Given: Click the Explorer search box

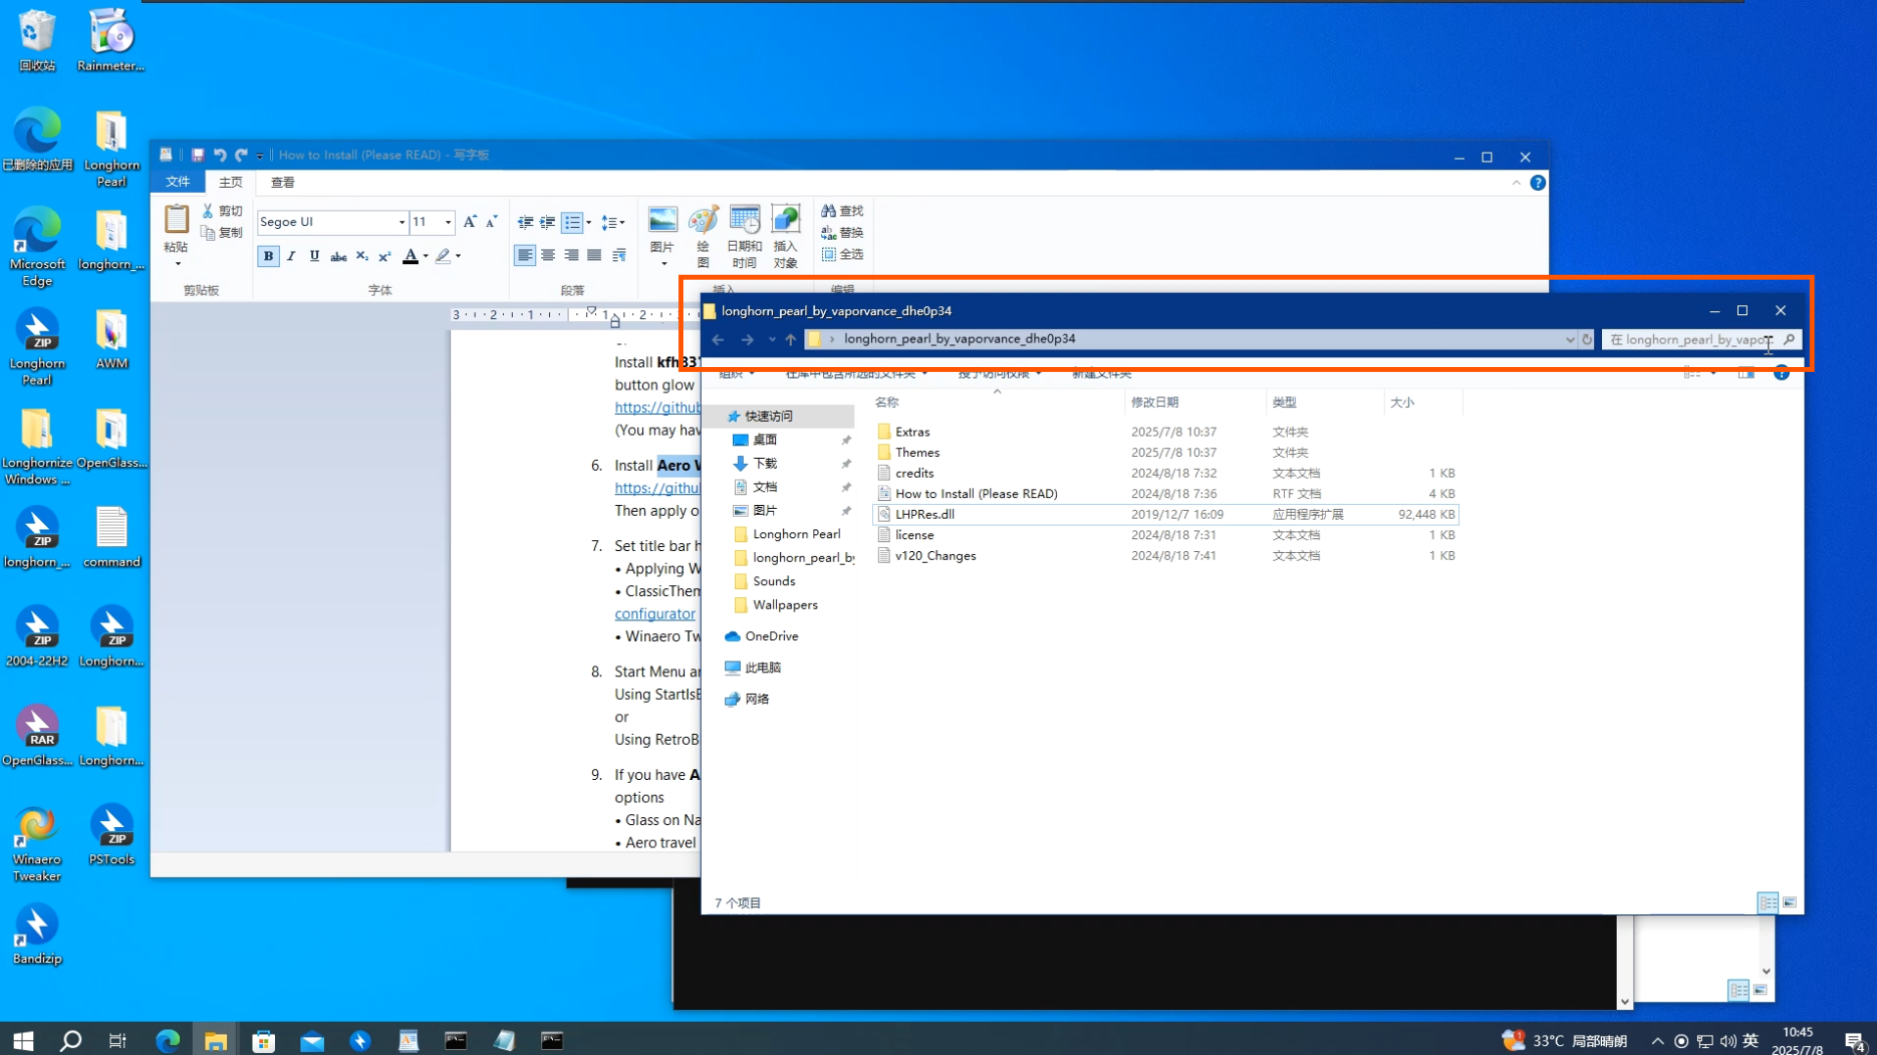Looking at the screenshot, I should (x=1701, y=340).
